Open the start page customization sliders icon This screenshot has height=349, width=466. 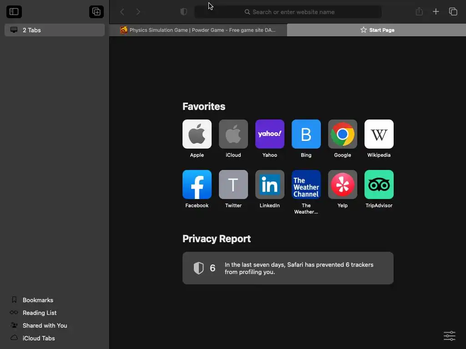449,336
